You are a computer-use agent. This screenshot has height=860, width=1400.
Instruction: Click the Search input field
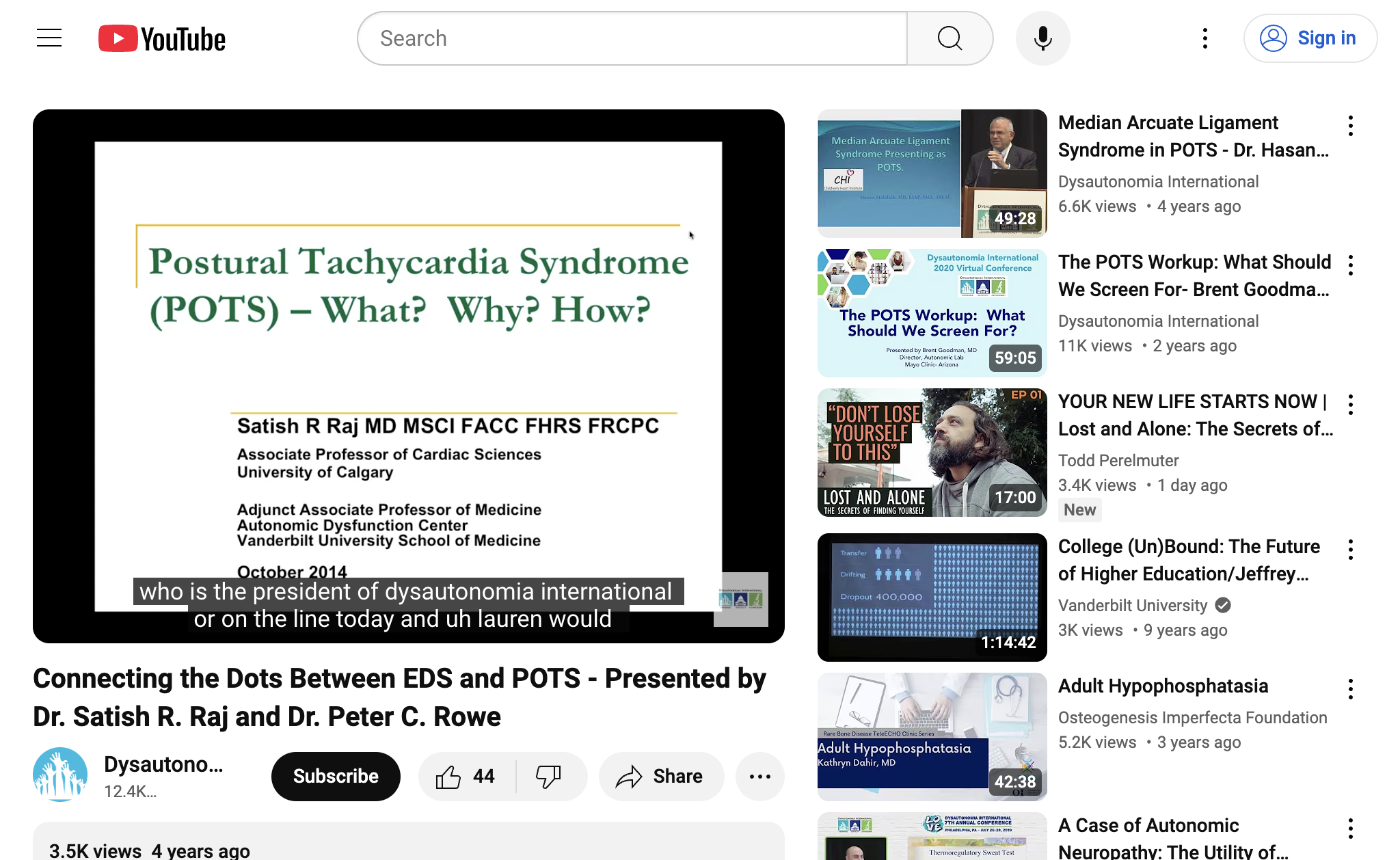click(x=632, y=38)
